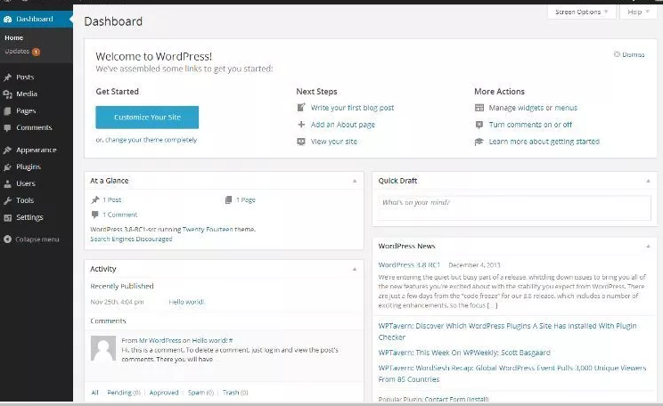This screenshot has height=406, width=663.
Task: Click the Dismiss x icon in welcome panel
Action: click(x=617, y=54)
